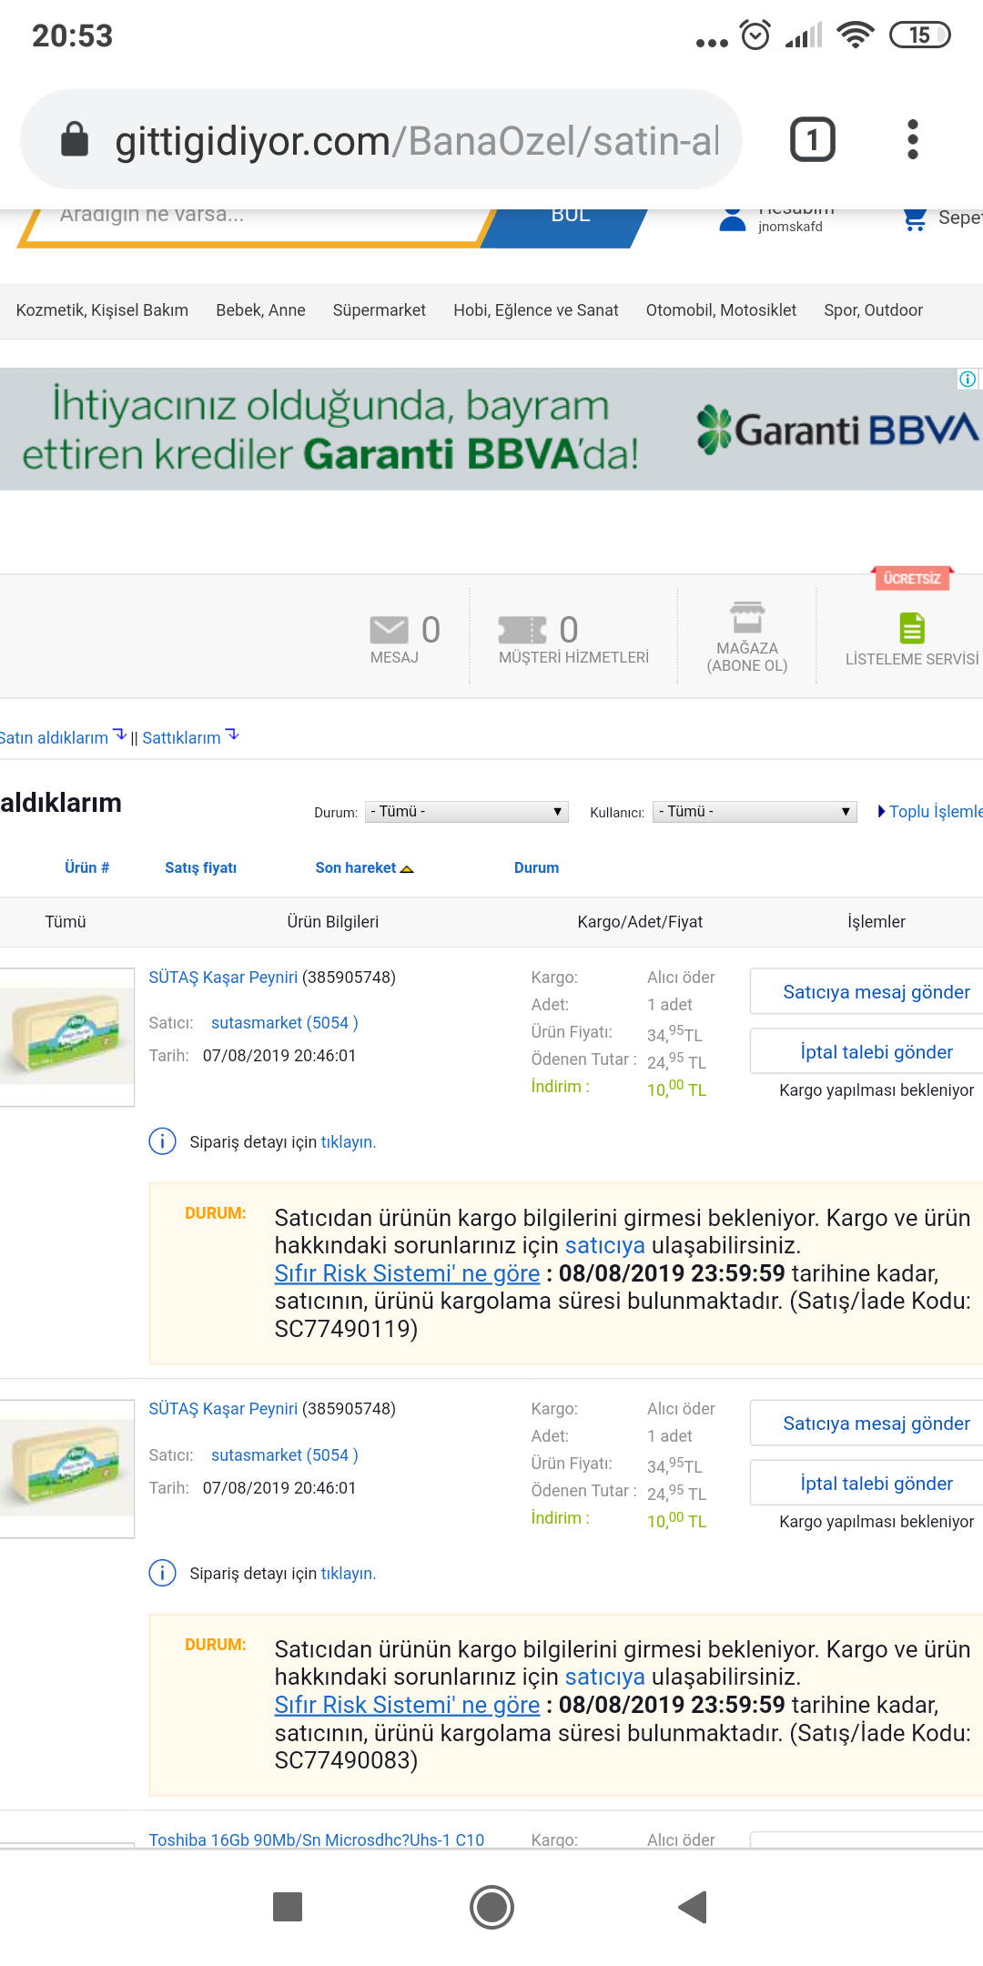Click tıklayın link for second order details
Image resolution: width=983 pixels, height=1966 pixels.
[348, 1573]
